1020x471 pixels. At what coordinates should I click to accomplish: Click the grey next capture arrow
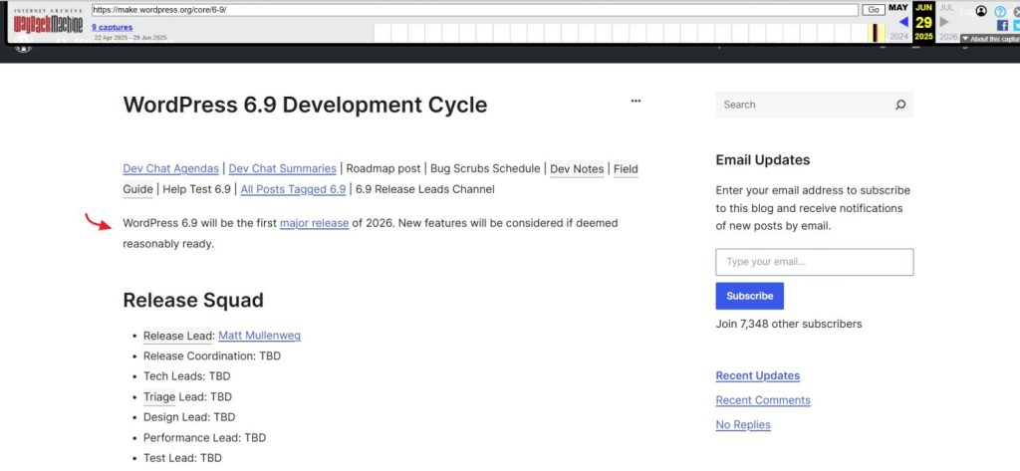coord(944,22)
